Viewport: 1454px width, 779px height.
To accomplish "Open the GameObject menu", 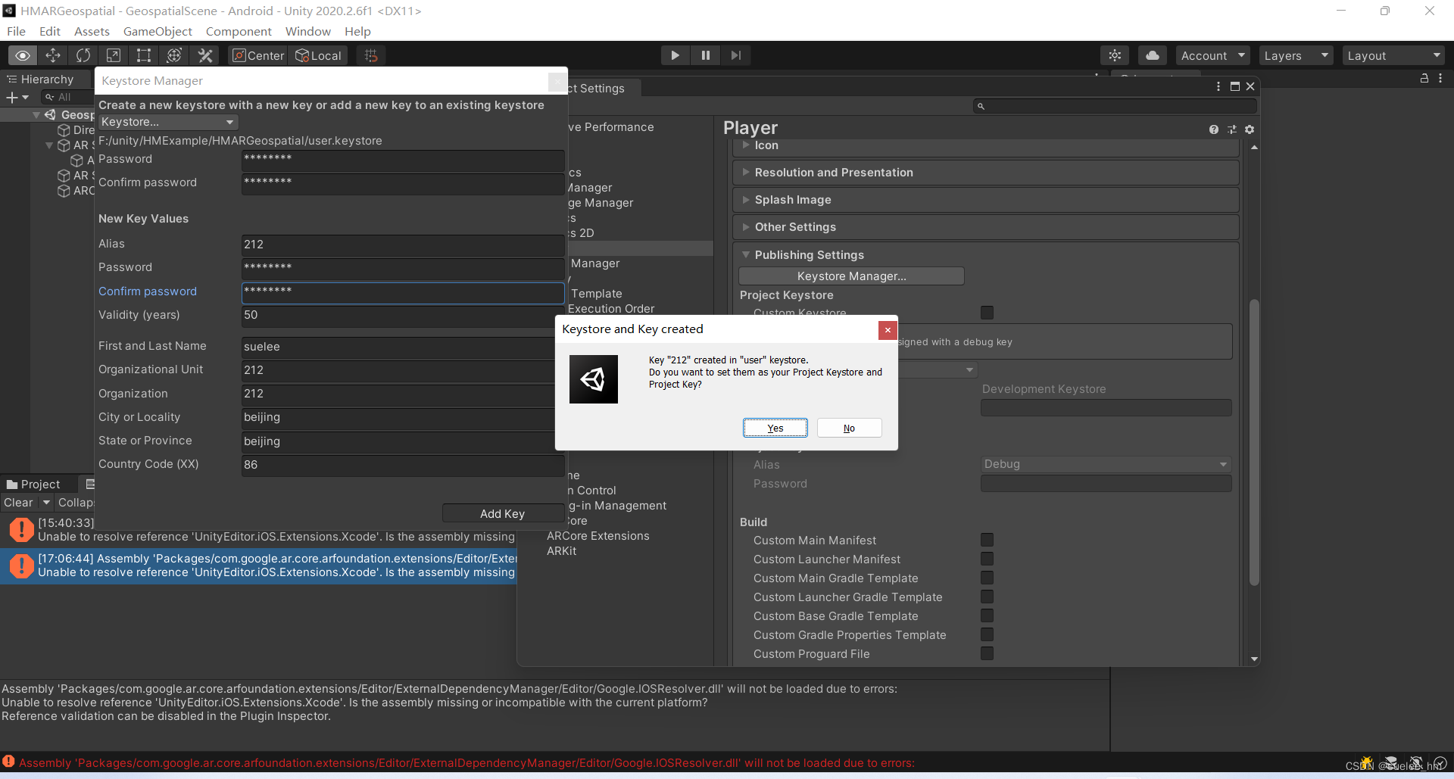I will click(x=158, y=31).
